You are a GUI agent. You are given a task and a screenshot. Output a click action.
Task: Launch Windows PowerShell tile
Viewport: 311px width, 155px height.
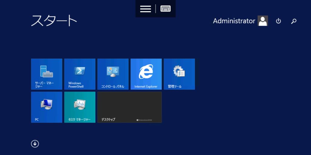(80, 74)
